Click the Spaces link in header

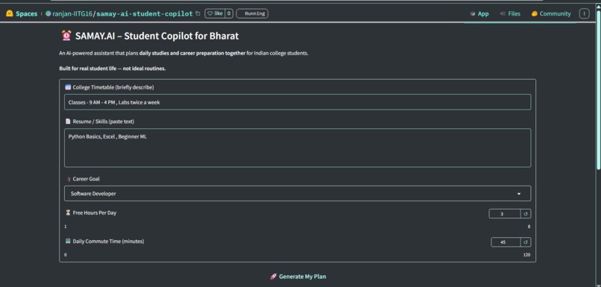[x=26, y=14]
